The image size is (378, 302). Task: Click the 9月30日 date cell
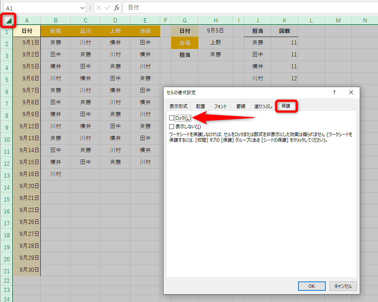(27, 270)
